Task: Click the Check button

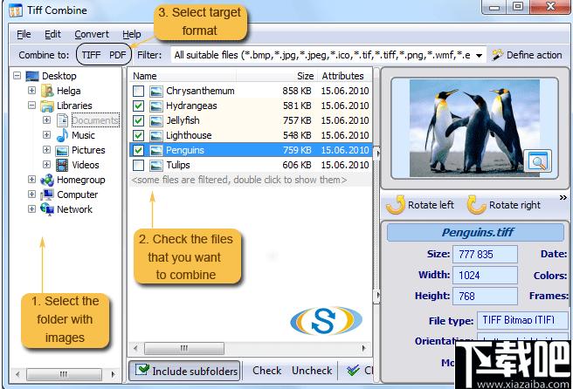Action: 266,371
